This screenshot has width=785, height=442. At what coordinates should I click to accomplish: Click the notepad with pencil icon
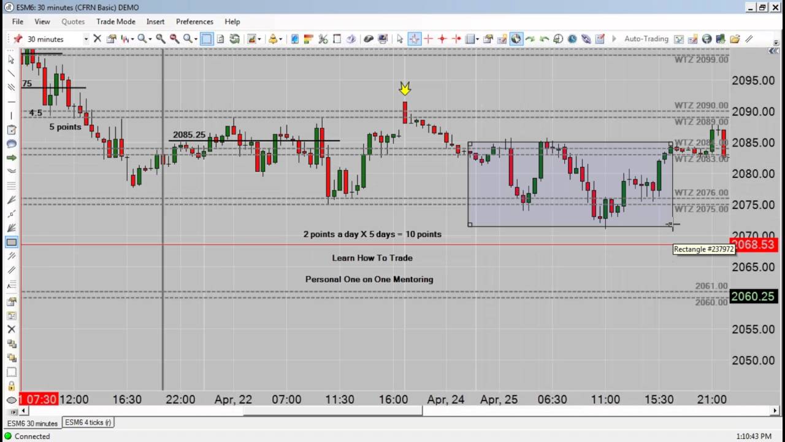[600, 39]
